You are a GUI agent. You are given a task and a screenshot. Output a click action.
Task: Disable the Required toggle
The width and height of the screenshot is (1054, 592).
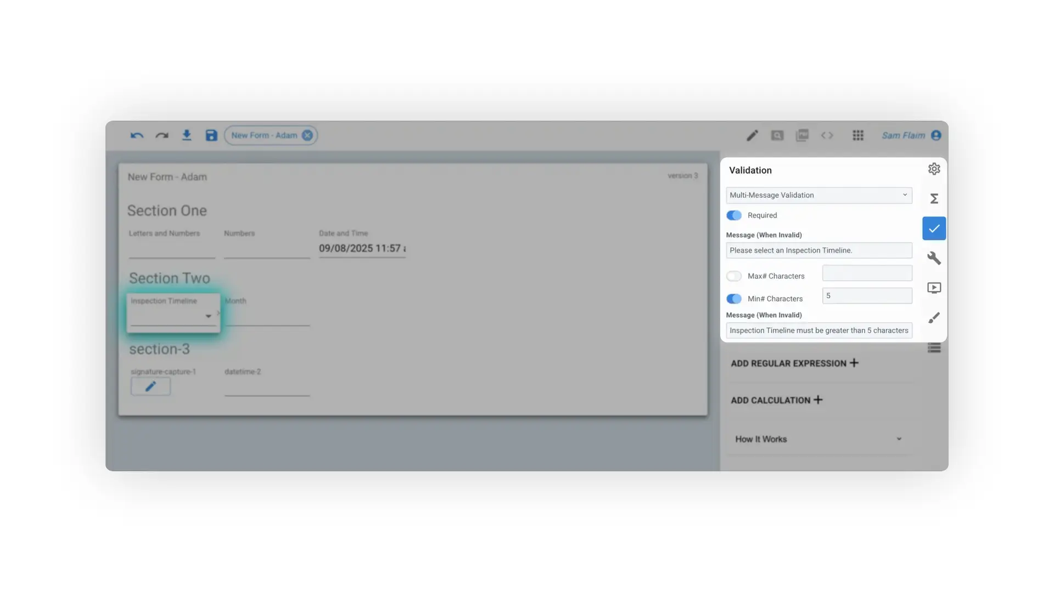coord(734,215)
